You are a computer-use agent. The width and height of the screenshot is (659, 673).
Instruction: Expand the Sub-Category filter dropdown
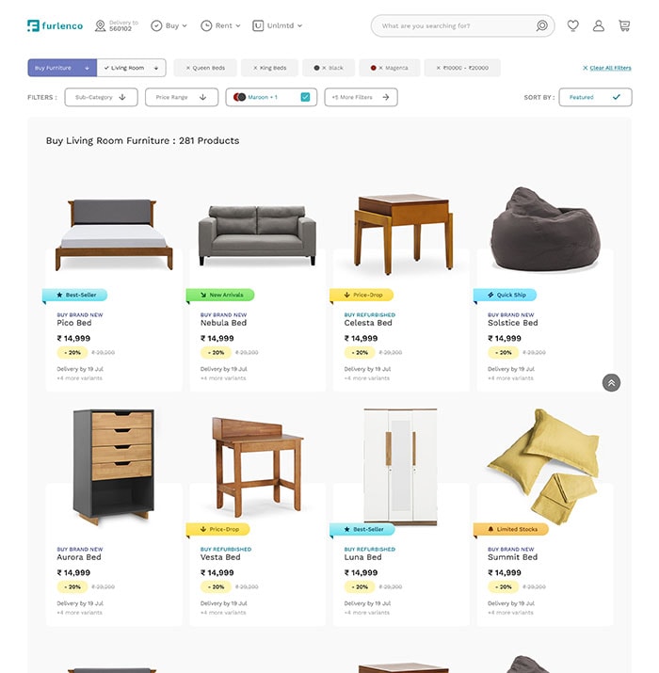pos(102,98)
